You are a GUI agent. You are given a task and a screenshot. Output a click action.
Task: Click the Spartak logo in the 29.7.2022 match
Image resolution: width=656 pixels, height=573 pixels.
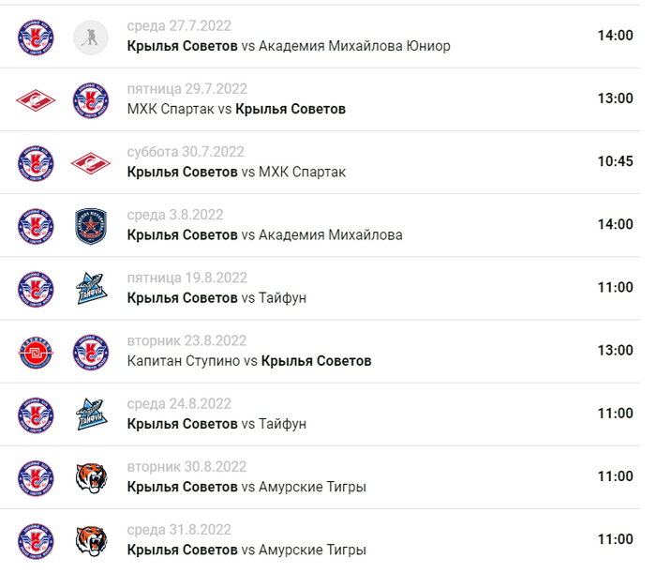[36, 99]
